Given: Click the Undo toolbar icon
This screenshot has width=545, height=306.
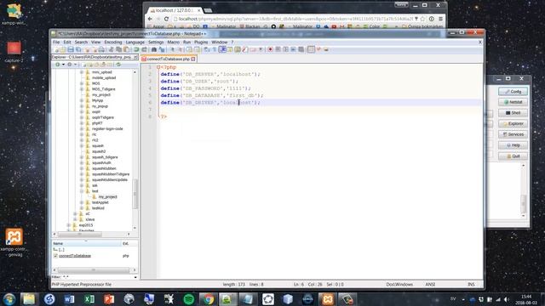Looking at the screenshot, I should 136,49.
